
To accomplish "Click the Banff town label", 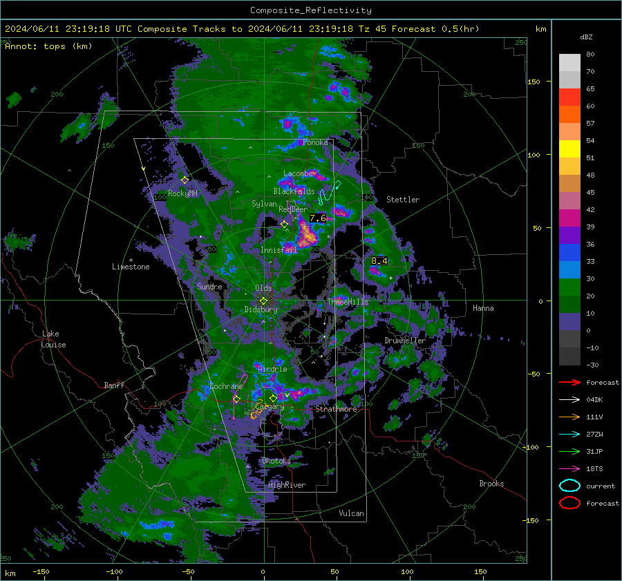I will [x=114, y=385].
